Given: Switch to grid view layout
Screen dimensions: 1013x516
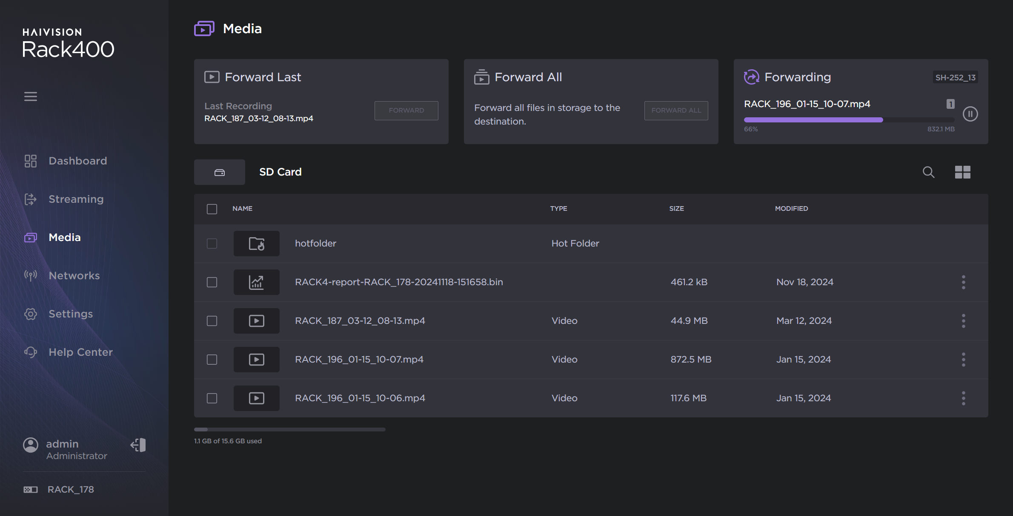Looking at the screenshot, I should tap(962, 172).
